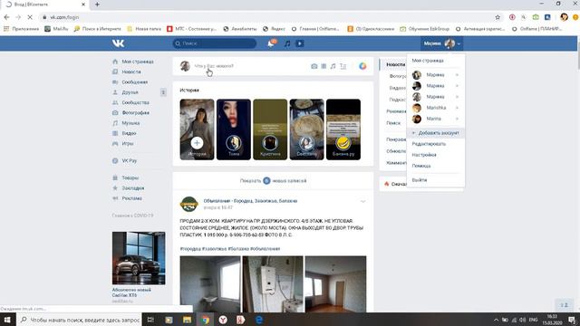This screenshot has width=580, height=326.
Task: Bookmark this page with the star icon
Action: click(x=498, y=17)
